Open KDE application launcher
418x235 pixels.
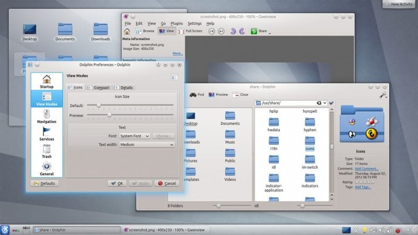click(x=5, y=230)
